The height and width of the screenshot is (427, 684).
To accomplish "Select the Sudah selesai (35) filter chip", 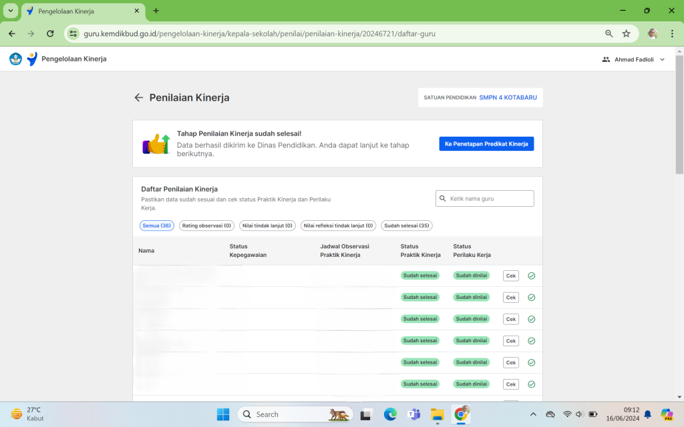I will pos(406,226).
